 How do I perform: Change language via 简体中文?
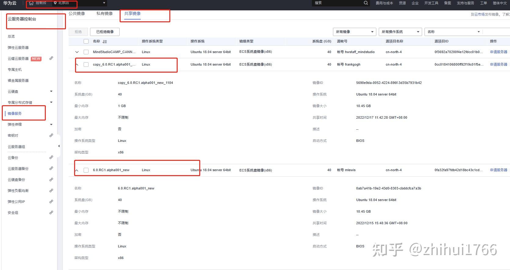(x=500, y=3)
